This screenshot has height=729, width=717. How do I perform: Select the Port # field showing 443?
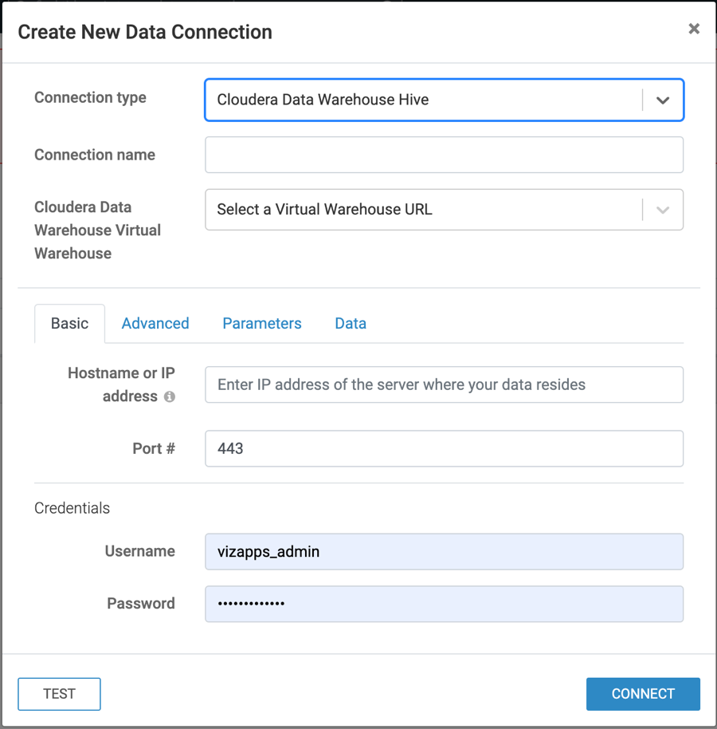coord(444,448)
